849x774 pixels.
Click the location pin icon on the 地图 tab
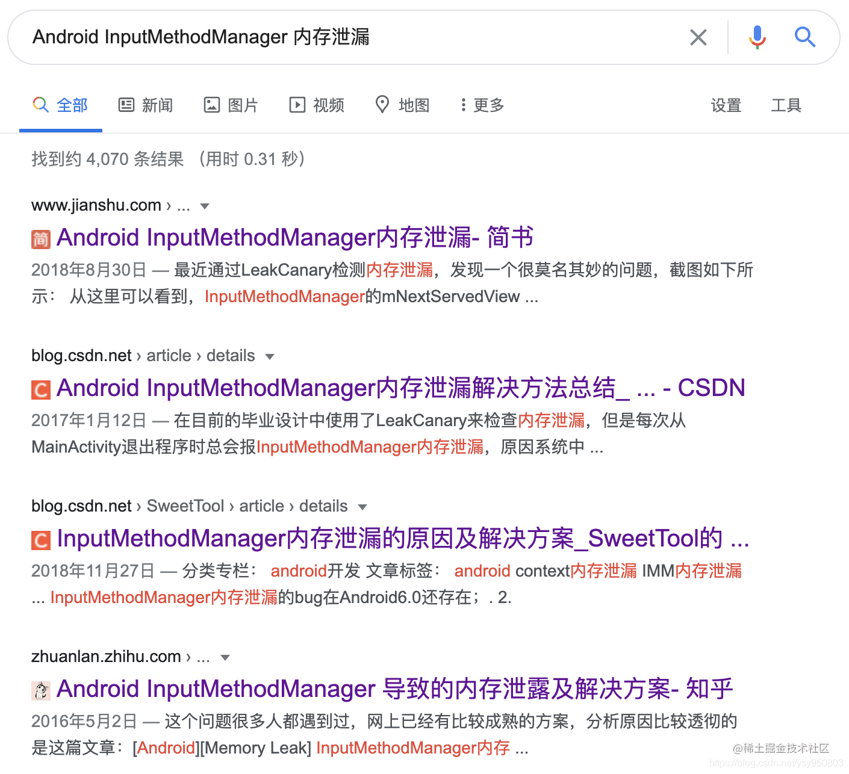382,104
